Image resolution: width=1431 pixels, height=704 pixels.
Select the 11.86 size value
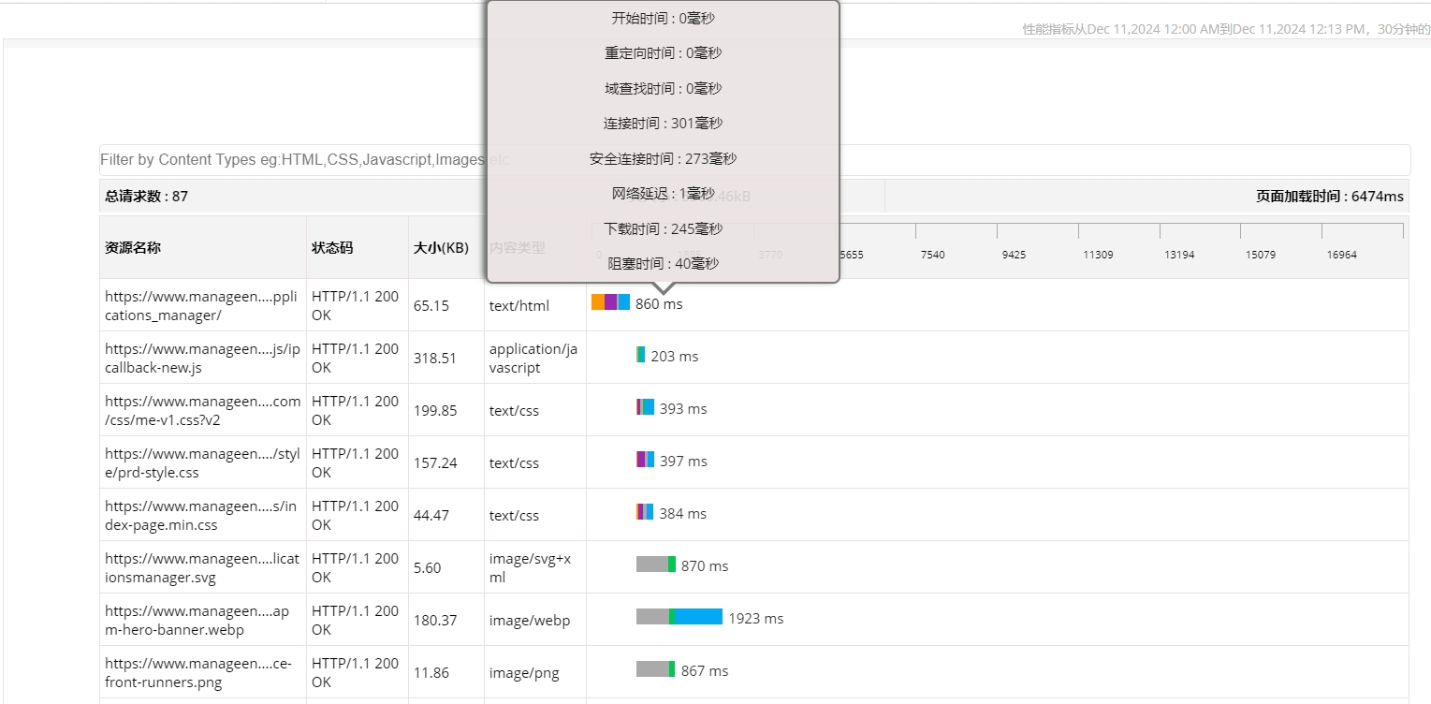pyautogui.click(x=431, y=672)
